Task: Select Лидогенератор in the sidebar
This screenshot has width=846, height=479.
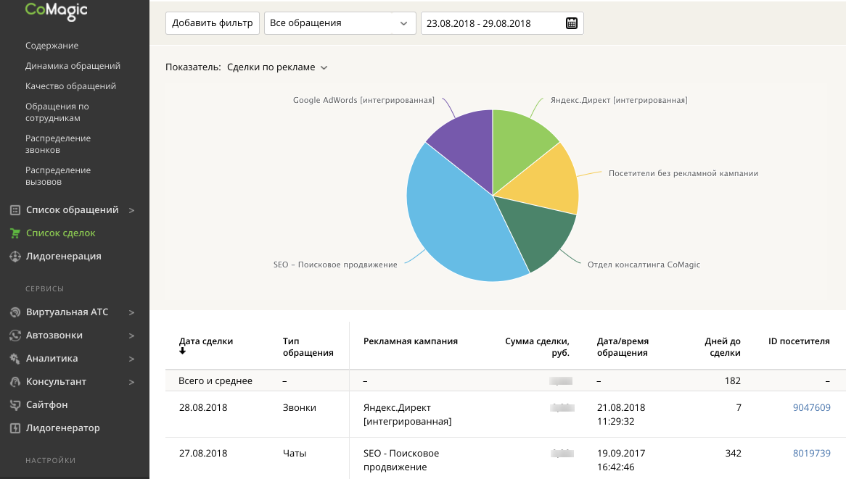Action: (63, 428)
